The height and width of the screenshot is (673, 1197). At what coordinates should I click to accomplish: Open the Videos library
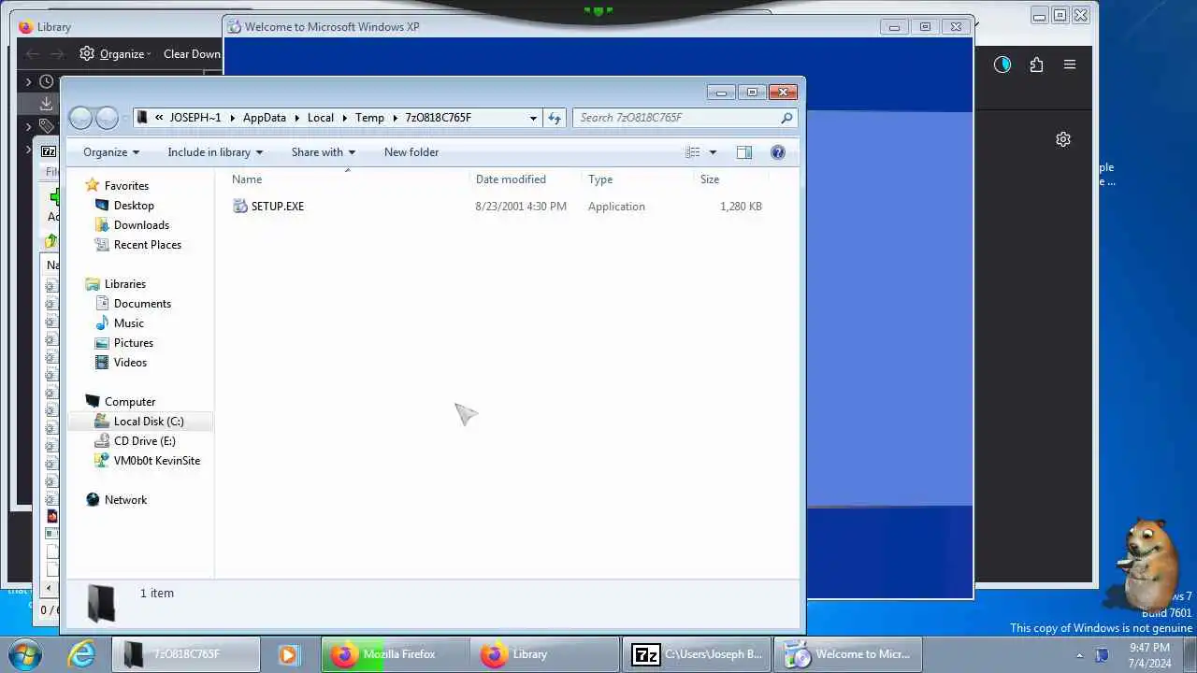[x=130, y=363]
